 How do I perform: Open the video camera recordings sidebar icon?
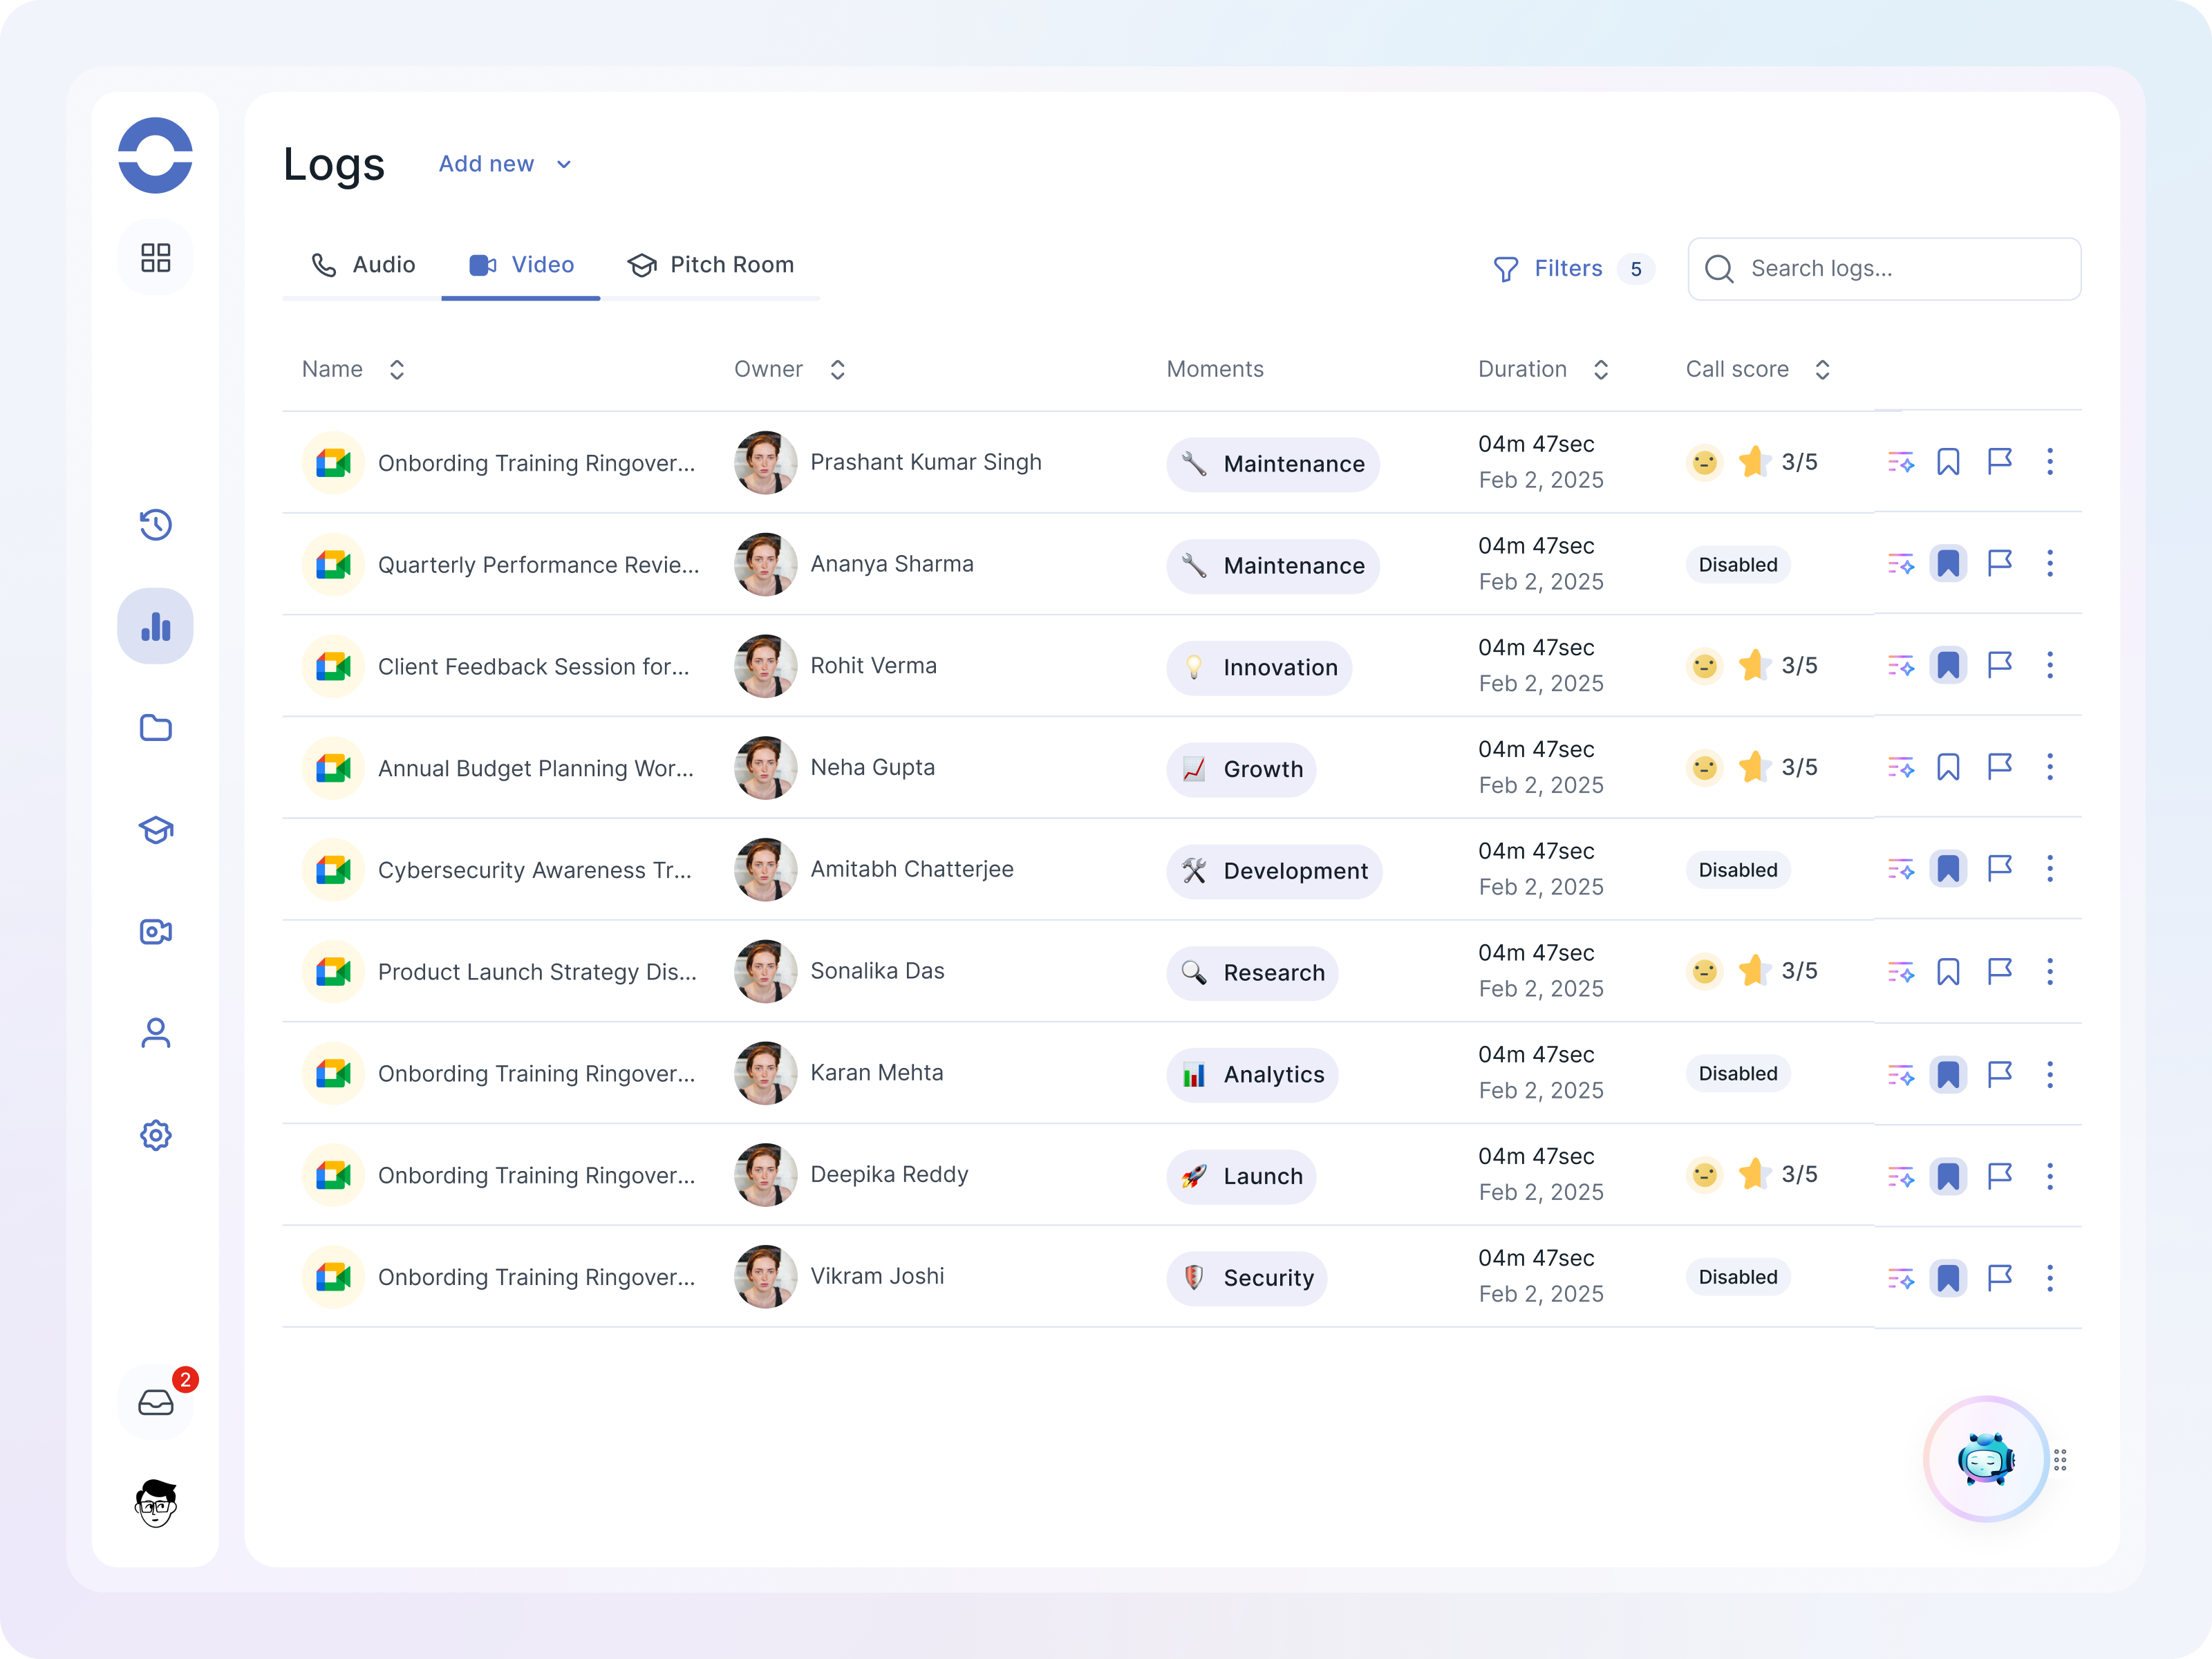[155, 932]
